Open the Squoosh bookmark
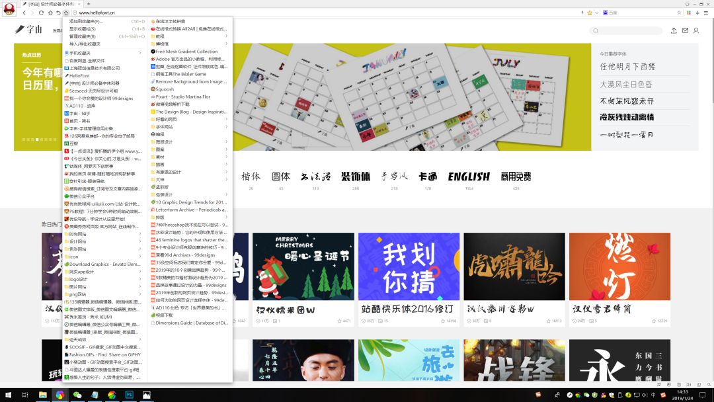The width and height of the screenshot is (714, 402). click(x=165, y=89)
